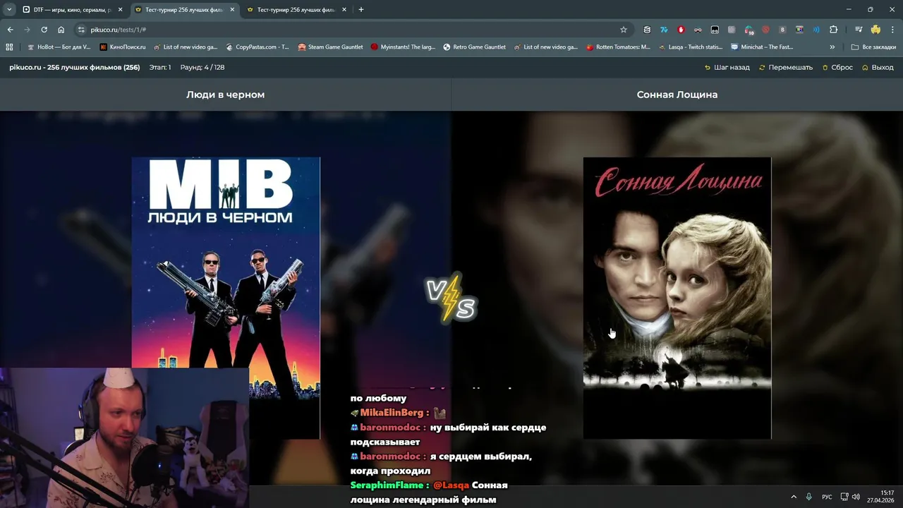Click the Этап: 1 label
The width and height of the screenshot is (903, 508).
tap(160, 68)
